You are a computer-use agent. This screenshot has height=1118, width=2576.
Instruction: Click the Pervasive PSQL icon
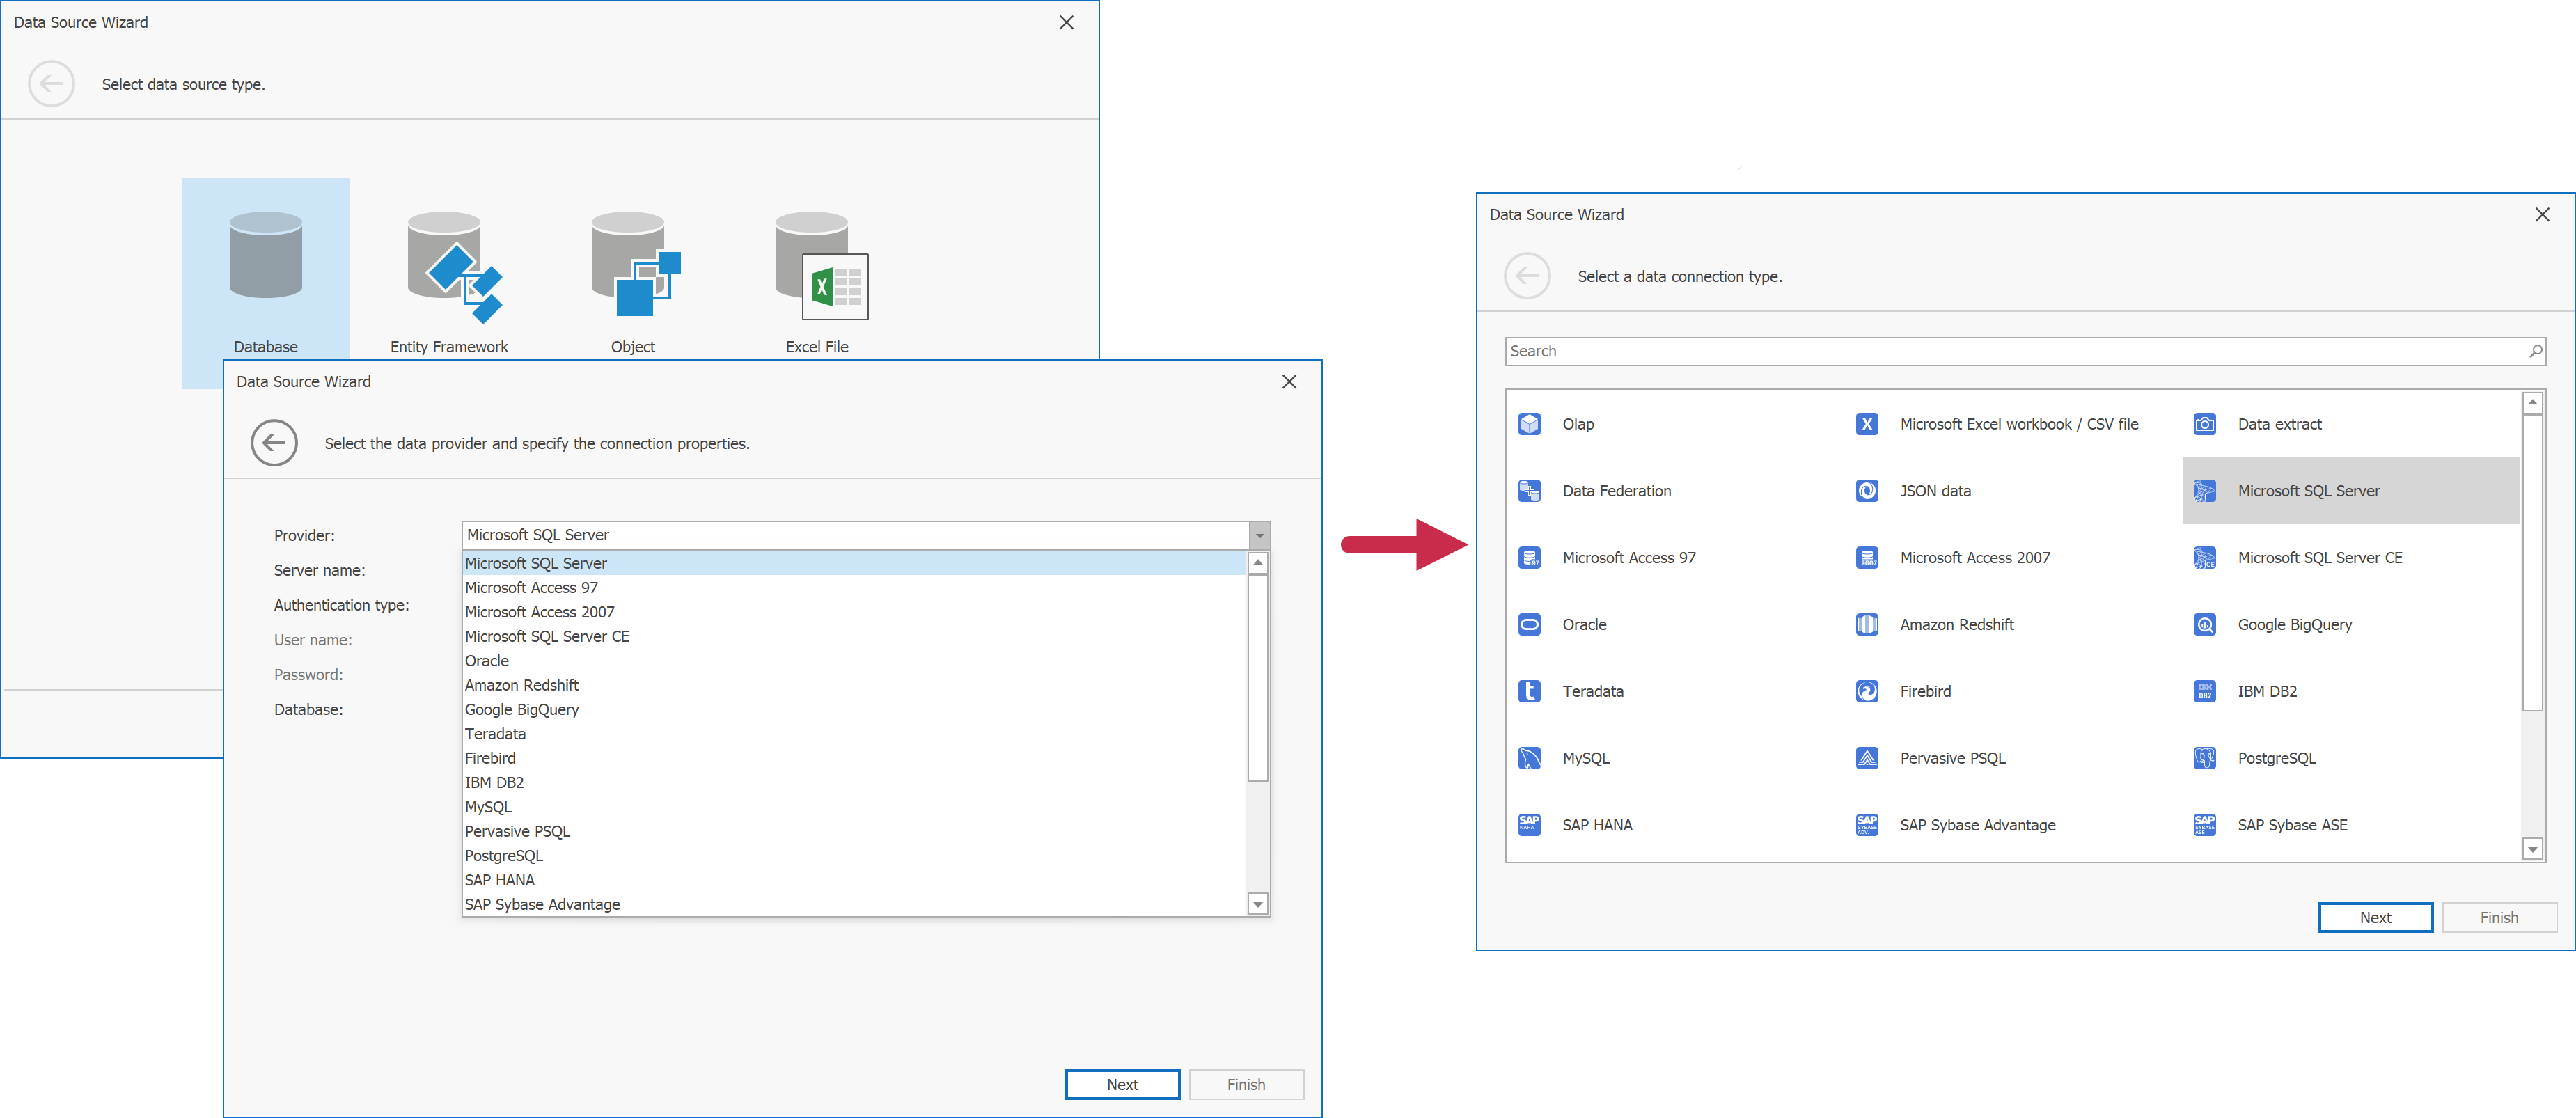tap(1866, 758)
